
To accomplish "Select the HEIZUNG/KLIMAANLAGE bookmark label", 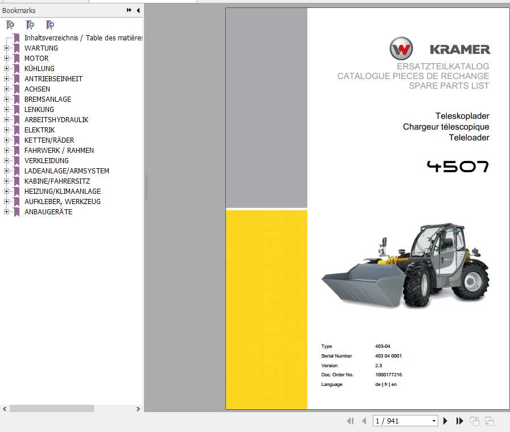I will point(63,192).
